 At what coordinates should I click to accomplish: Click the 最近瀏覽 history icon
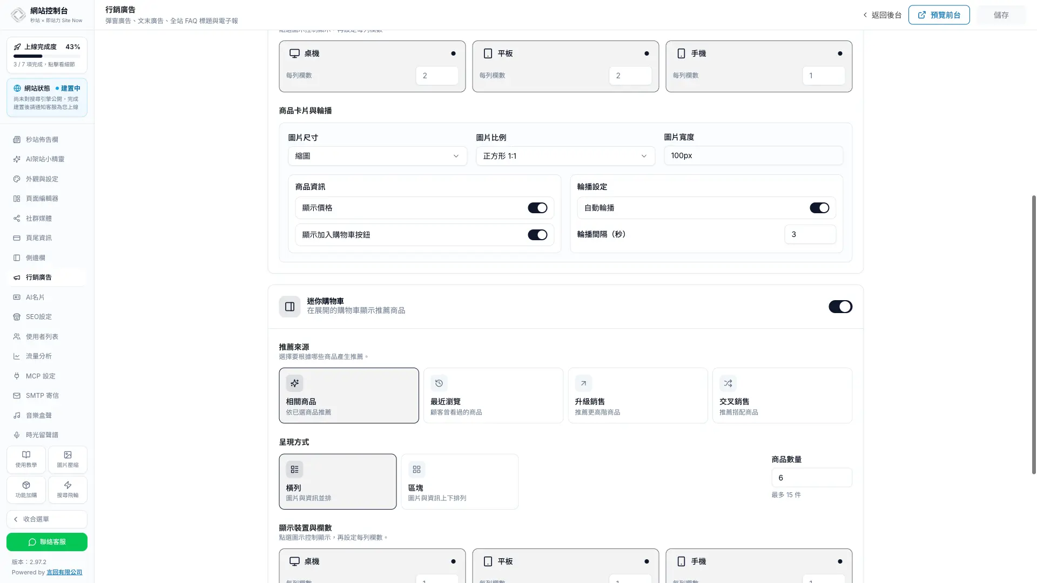click(x=439, y=383)
